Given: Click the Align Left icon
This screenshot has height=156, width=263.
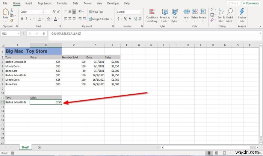Looking at the screenshot, I should (66, 19).
